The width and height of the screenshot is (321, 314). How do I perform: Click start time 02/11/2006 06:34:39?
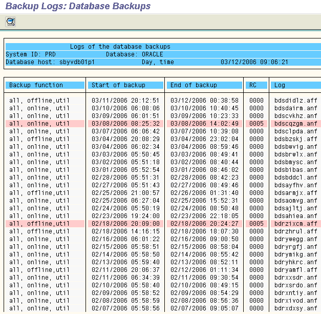[125, 278]
